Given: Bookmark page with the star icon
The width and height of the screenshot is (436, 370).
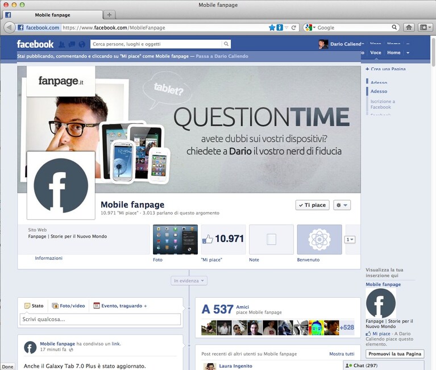Looking at the screenshot, I should (x=272, y=27).
